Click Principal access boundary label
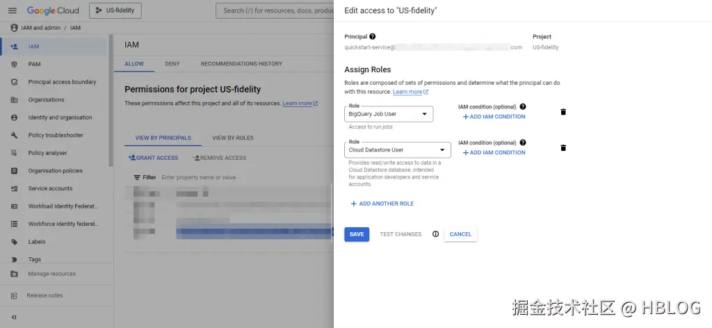 (62, 82)
